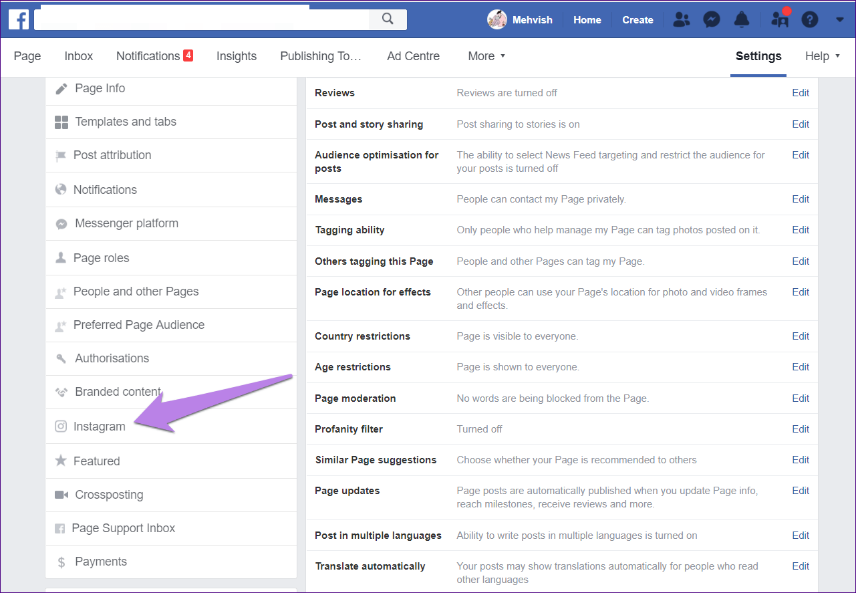Screen dimensions: 856x593
Task: Open the Ad Centre tab
Action: [x=414, y=56]
